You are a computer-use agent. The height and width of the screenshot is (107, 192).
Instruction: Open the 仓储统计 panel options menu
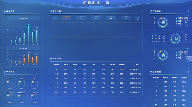(x=188, y=11)
